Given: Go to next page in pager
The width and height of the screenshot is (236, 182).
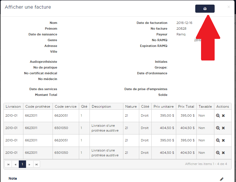Looking at the screenshot, I should (x=29, y=164).
